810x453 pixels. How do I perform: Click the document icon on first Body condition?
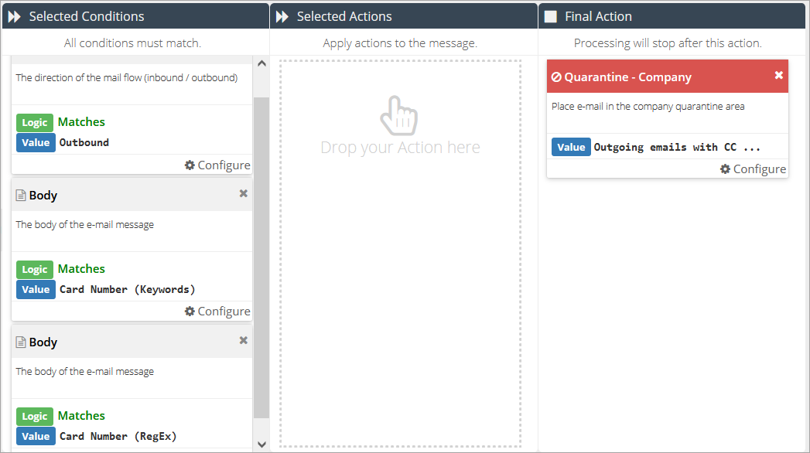21,196
